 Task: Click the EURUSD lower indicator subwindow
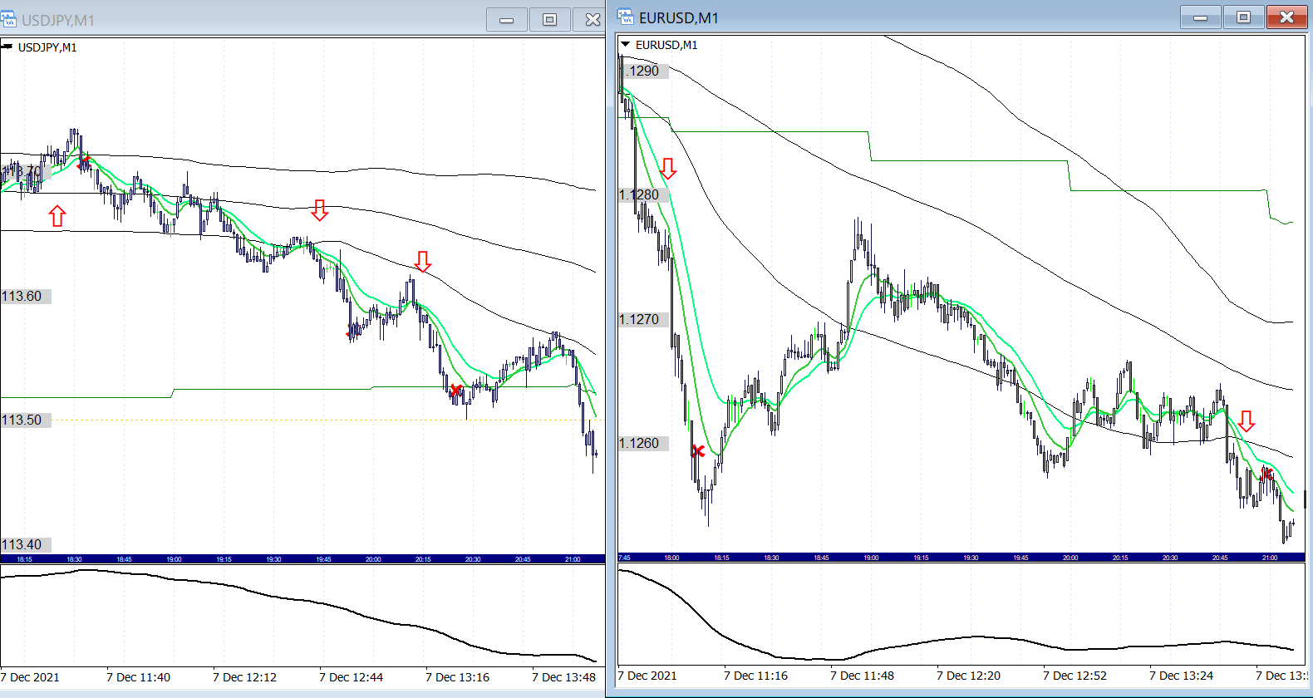[961, 614]
